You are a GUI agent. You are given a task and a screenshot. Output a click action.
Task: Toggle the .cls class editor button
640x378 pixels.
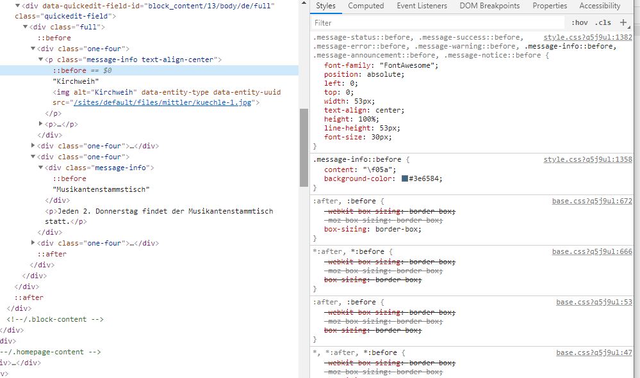(603, 23)
